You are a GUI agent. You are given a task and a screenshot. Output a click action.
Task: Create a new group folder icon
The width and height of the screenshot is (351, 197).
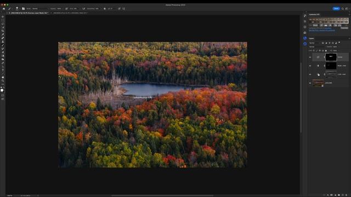339,195
